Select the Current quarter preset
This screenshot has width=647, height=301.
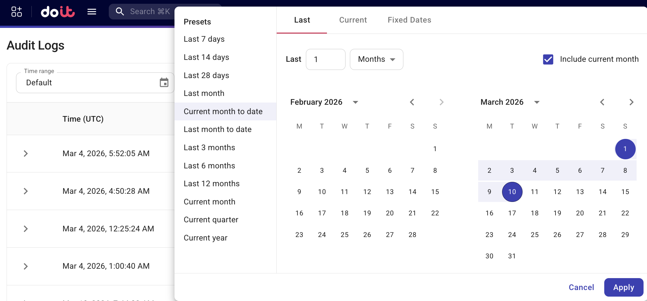211,219
